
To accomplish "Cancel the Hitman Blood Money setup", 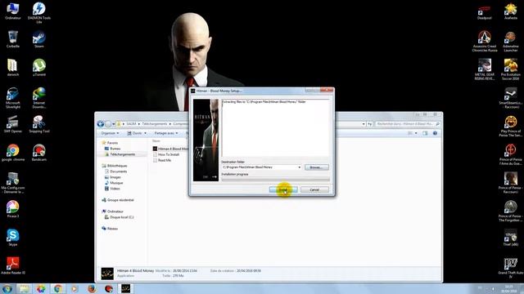I will coord(314,189).
